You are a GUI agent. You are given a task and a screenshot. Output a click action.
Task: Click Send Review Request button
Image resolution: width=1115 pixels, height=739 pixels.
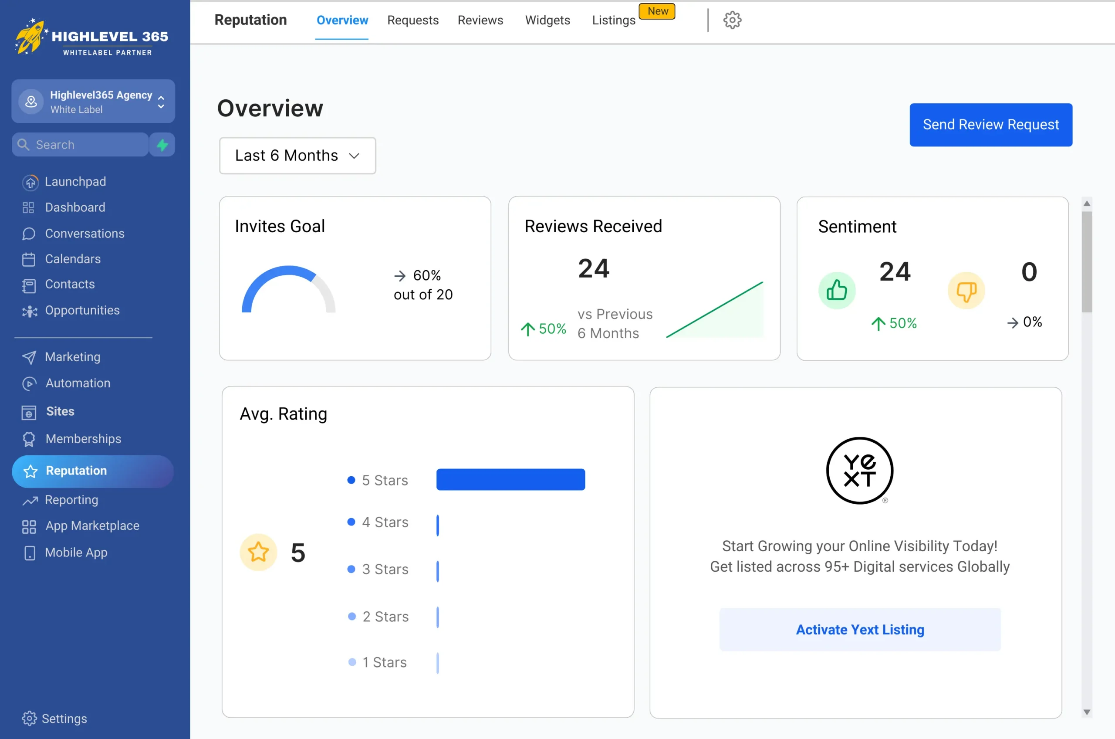[x=990, y=125]
